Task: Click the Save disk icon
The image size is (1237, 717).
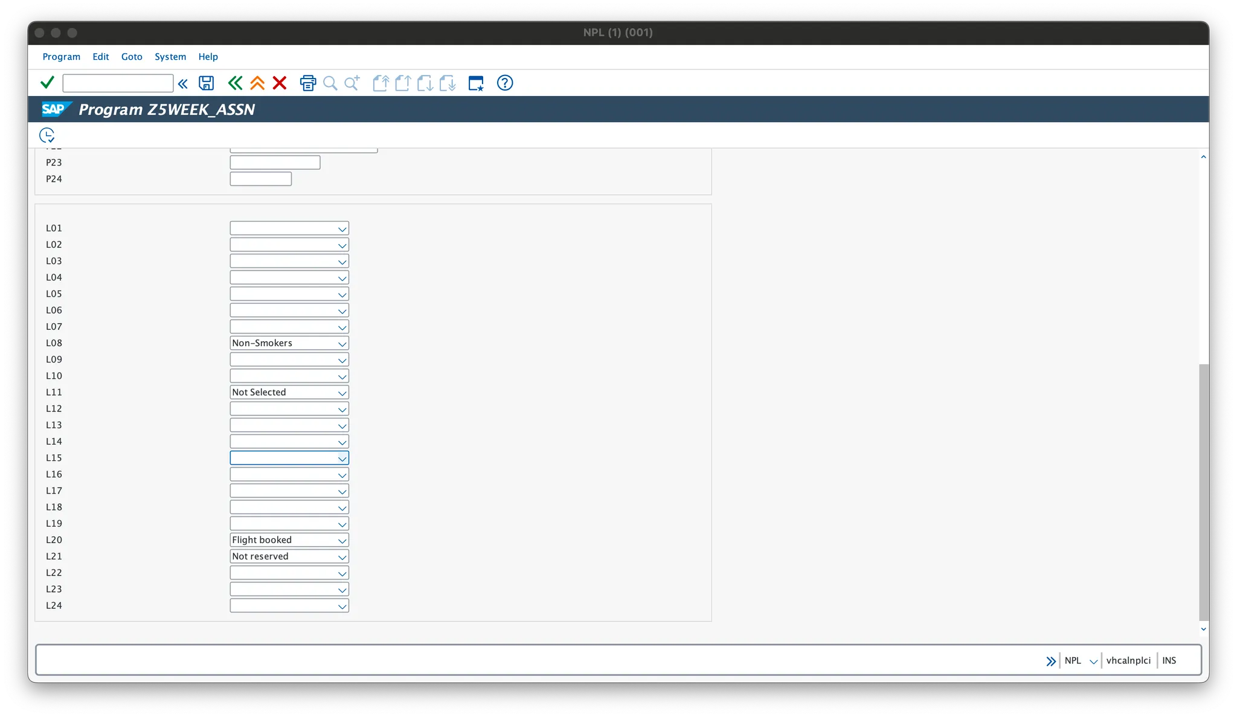Action: (207, 83)
